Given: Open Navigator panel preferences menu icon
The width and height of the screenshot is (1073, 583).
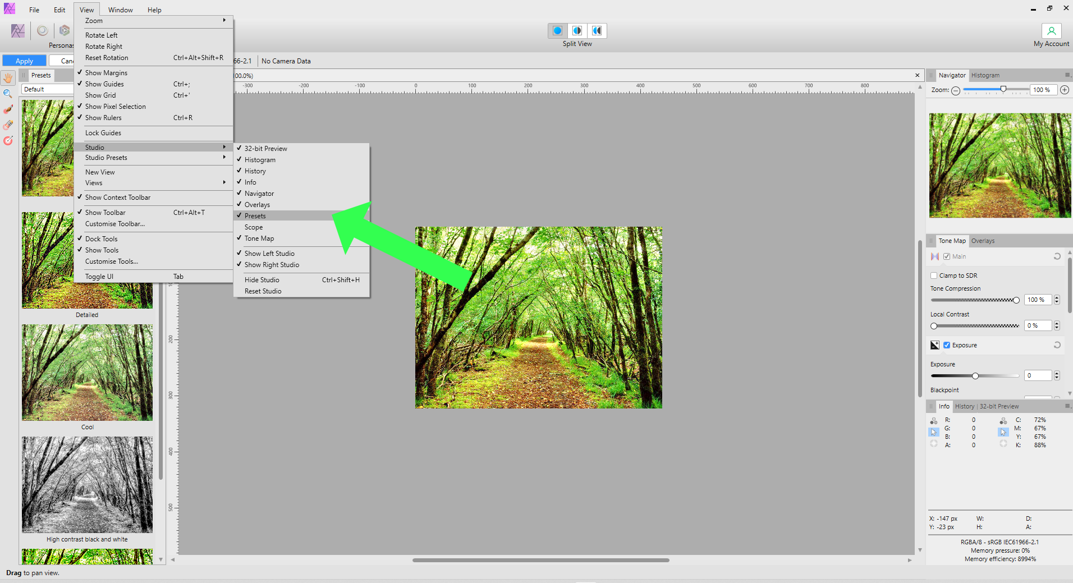Looking at the screenshot, I should click(x=1067, y=75).
